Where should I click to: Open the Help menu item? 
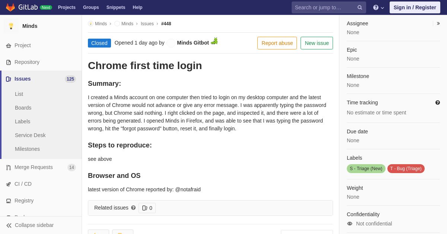click(x=137, y=7)
